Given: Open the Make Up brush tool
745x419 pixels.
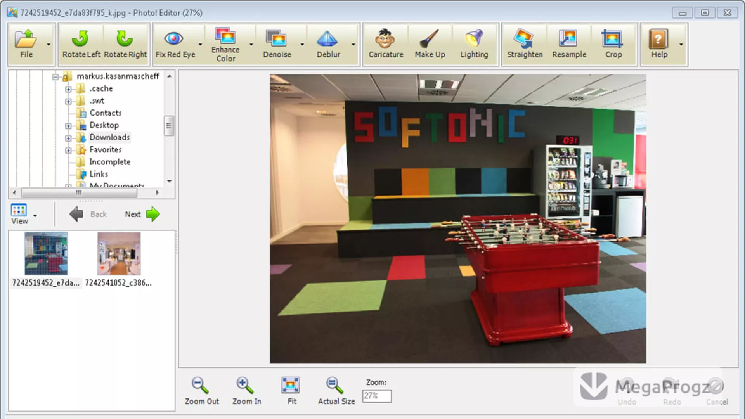Looking at the screenshot, I should [x=430, y=44].
